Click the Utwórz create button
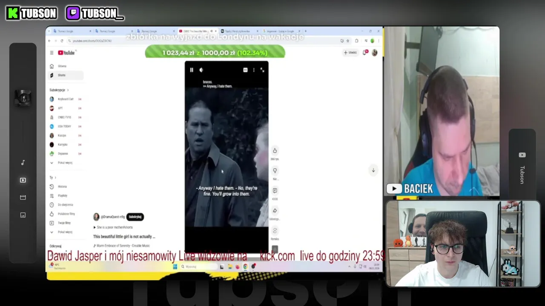The image size is (545, 306). pos(350,53)
